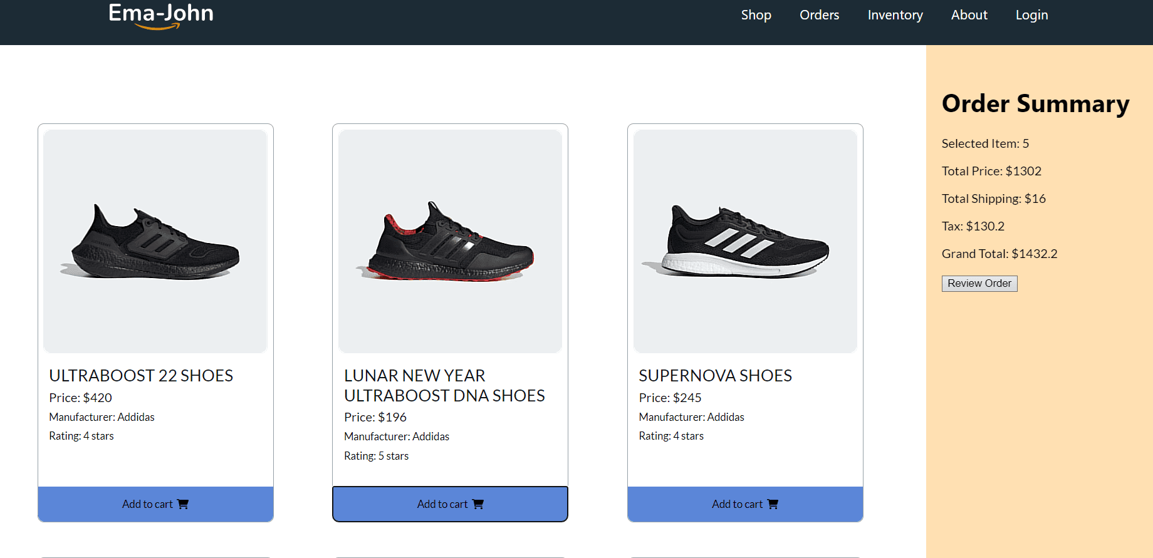Click the SUPERNOVA SHOES title
Viewport: 1153px width, 558px height.
tap(715, 376)
